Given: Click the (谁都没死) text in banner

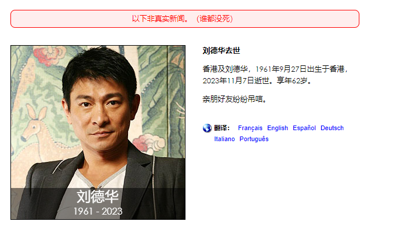Looking at the screenshot, I should click(214, 19).
